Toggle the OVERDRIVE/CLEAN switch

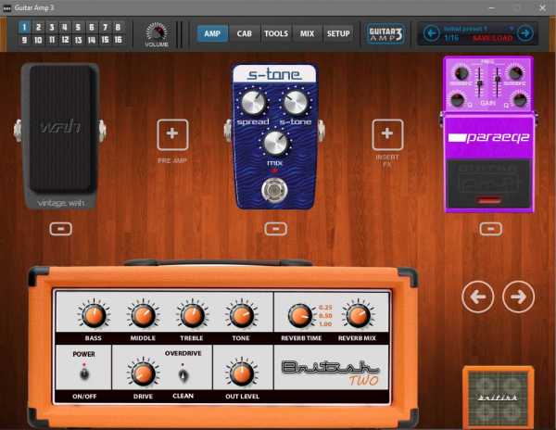click(183, 374)
